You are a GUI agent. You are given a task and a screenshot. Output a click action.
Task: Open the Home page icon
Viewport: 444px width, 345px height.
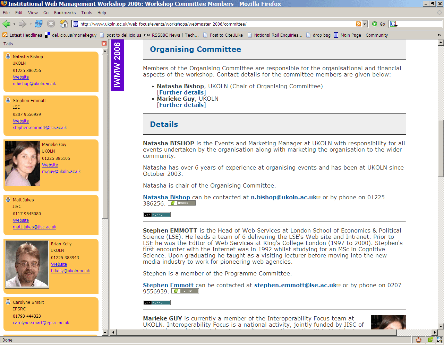[64, 24]
